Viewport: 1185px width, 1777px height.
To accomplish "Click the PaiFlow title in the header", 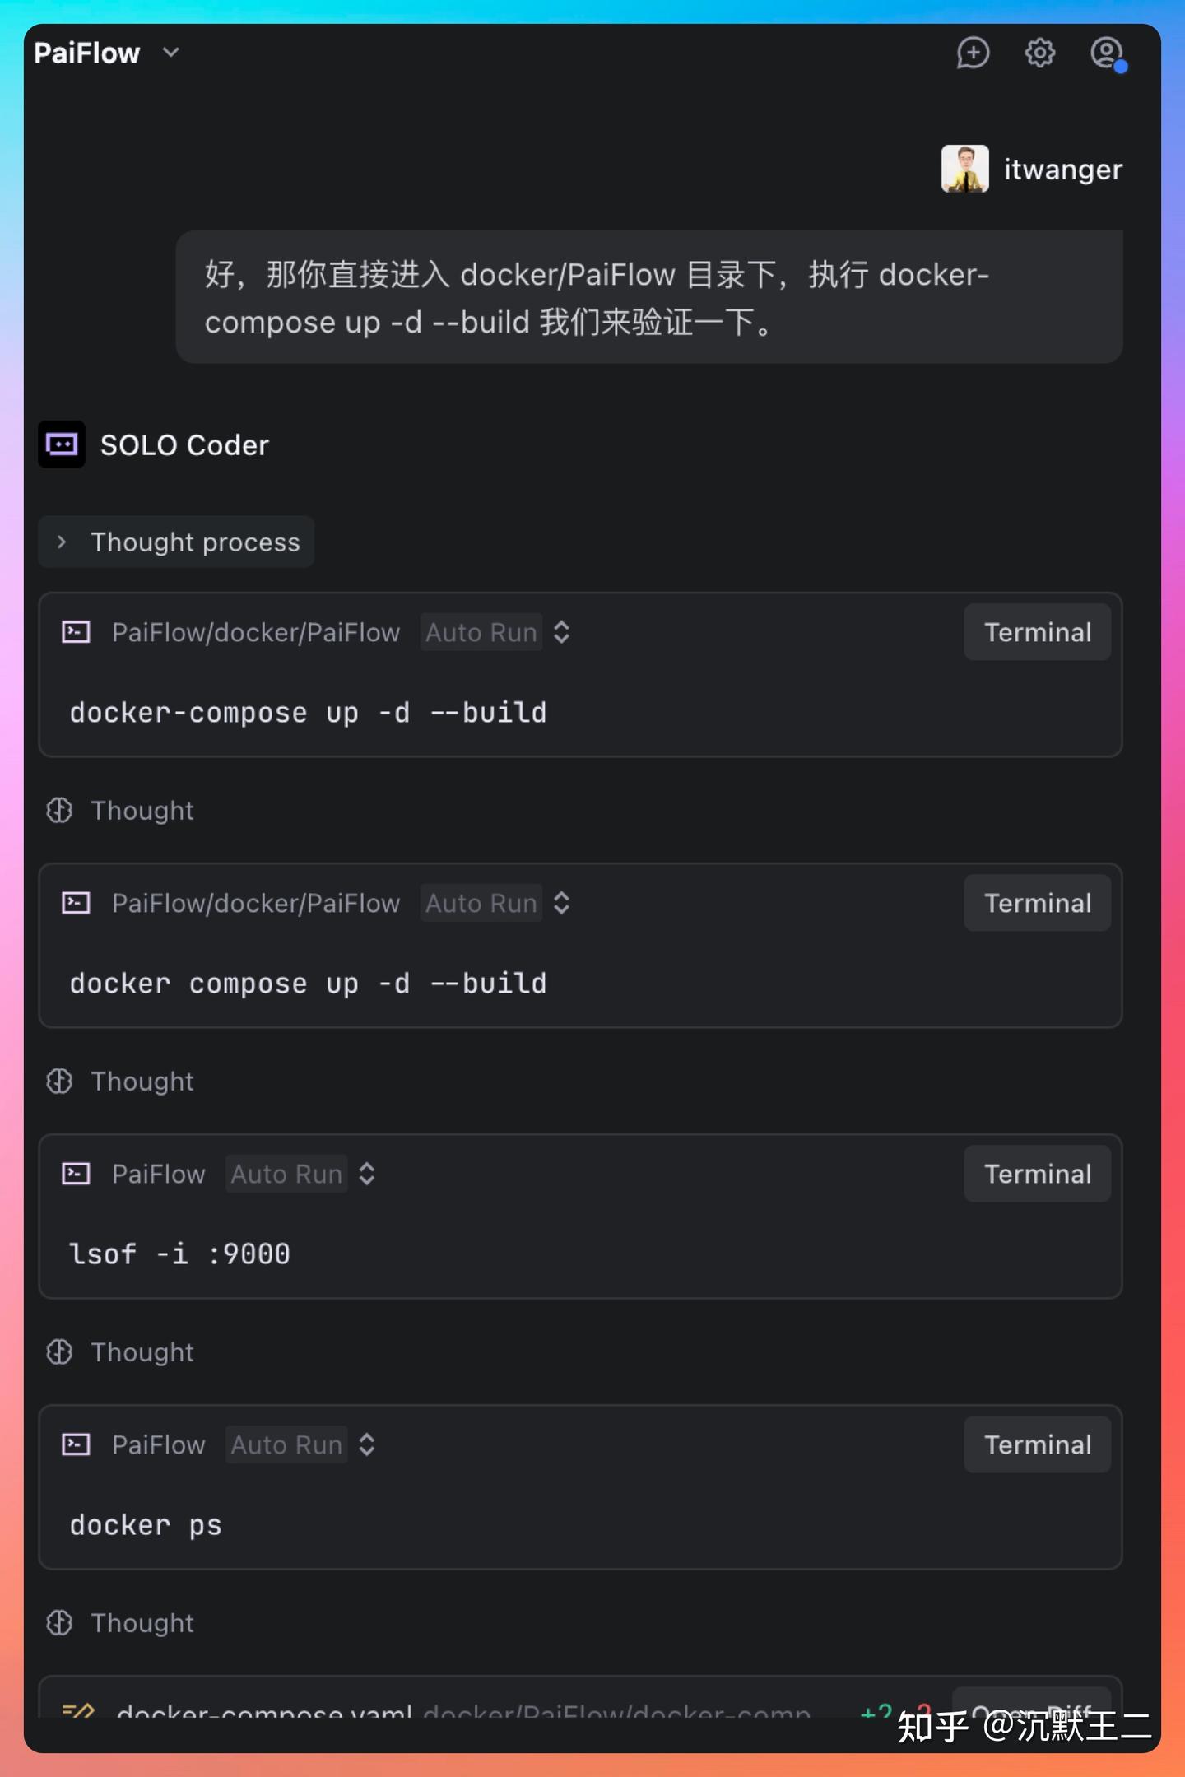I will [86, 53].
